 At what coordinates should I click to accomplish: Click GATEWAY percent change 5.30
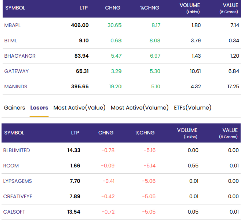coord(155,71)
